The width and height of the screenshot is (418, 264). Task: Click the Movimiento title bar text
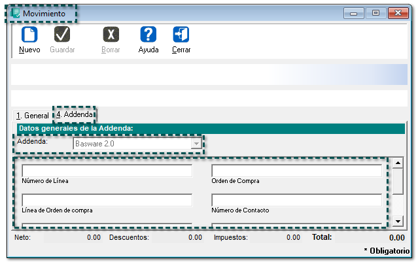pyautogui.click(x=44, y=14)
